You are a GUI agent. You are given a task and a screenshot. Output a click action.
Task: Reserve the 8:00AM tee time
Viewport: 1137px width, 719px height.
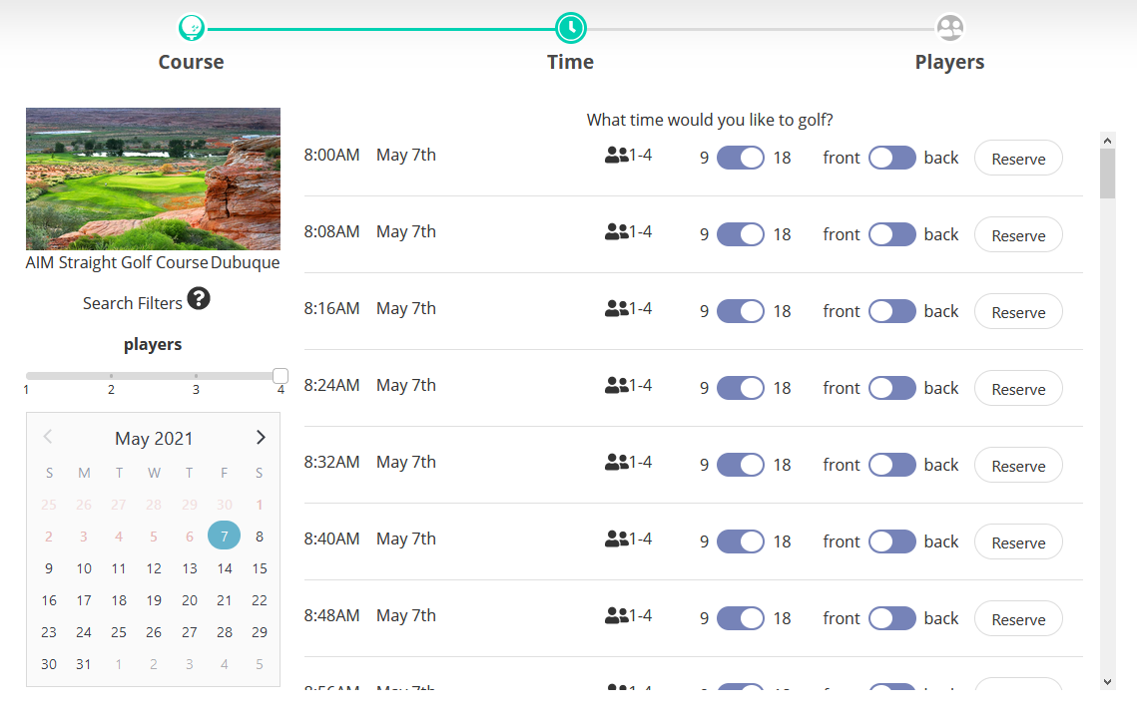coord(1018,158)
